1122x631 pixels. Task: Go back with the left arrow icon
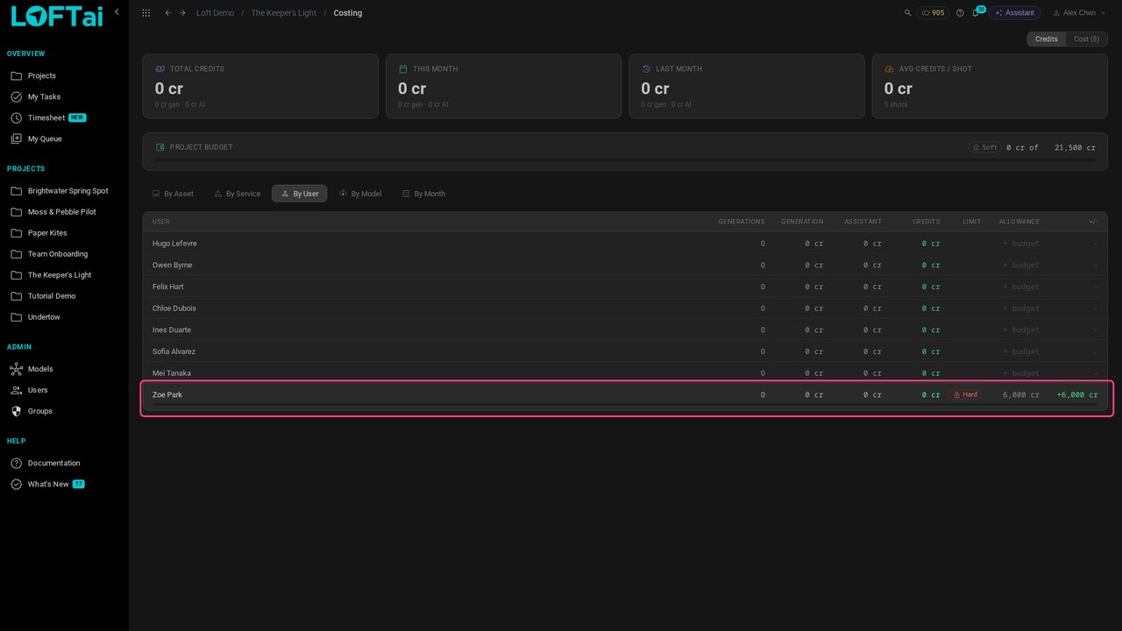point(168,13)
